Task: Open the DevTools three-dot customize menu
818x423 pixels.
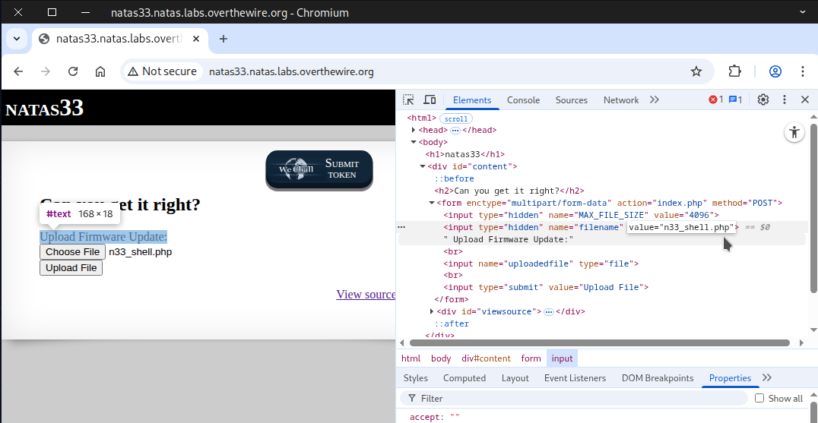Action: point(785,100)
